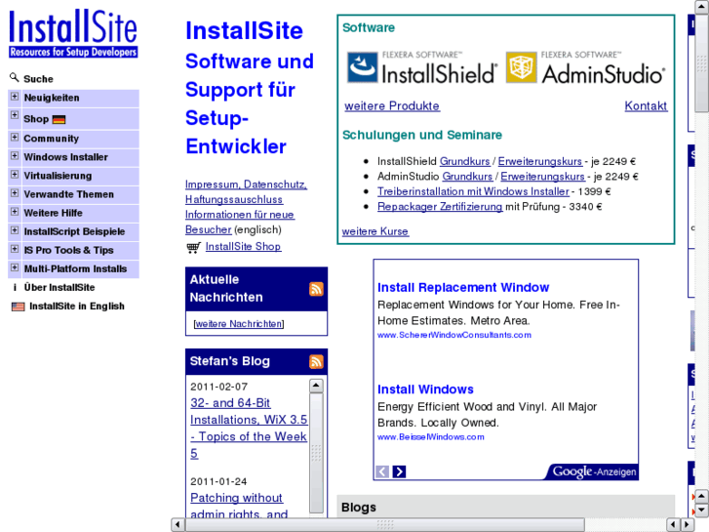The image size is (709, 532).
Task: Expand the Windows Installer section
Action: click(15, 156)
